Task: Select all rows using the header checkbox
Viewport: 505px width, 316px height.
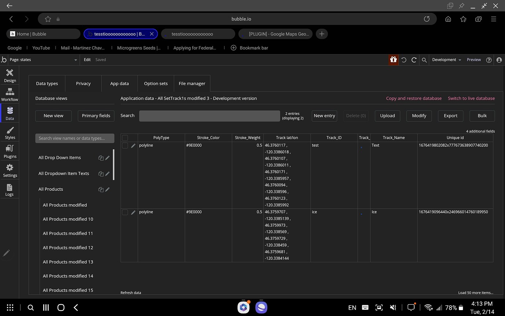Action: (x=124, y=137)
